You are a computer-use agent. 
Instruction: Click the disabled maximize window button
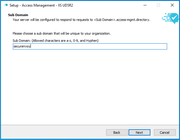click(158, 5)
